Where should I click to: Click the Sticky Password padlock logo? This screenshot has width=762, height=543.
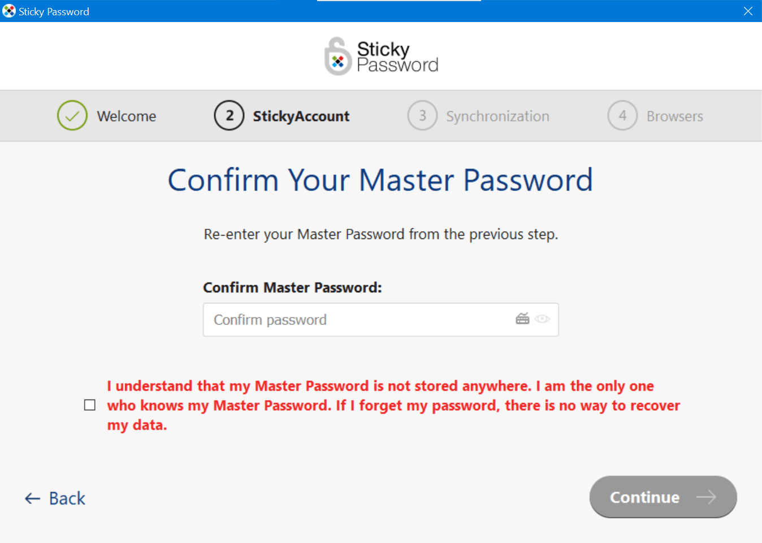338,57
